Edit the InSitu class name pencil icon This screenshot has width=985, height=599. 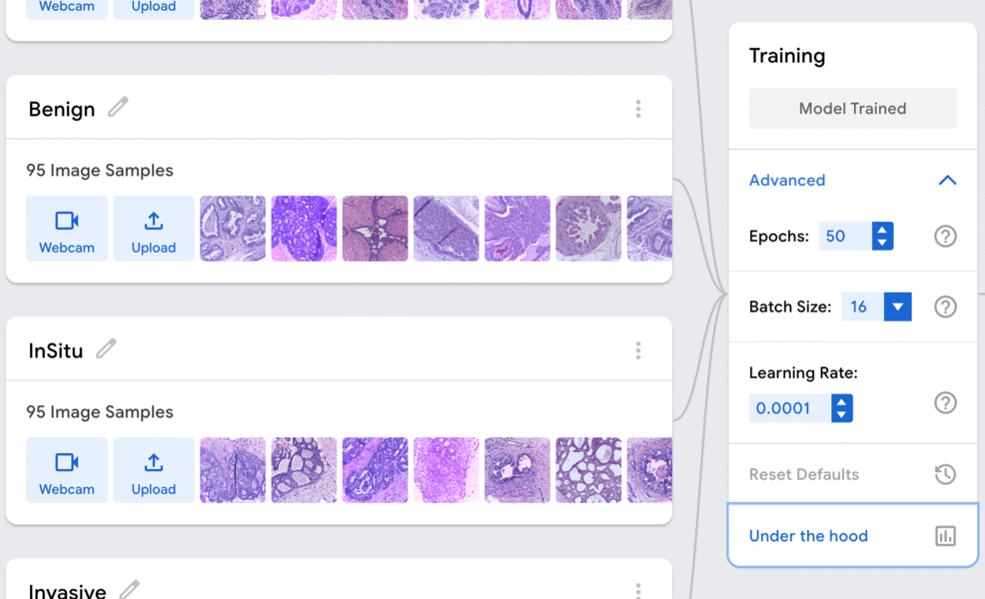(x=106, y=348)
